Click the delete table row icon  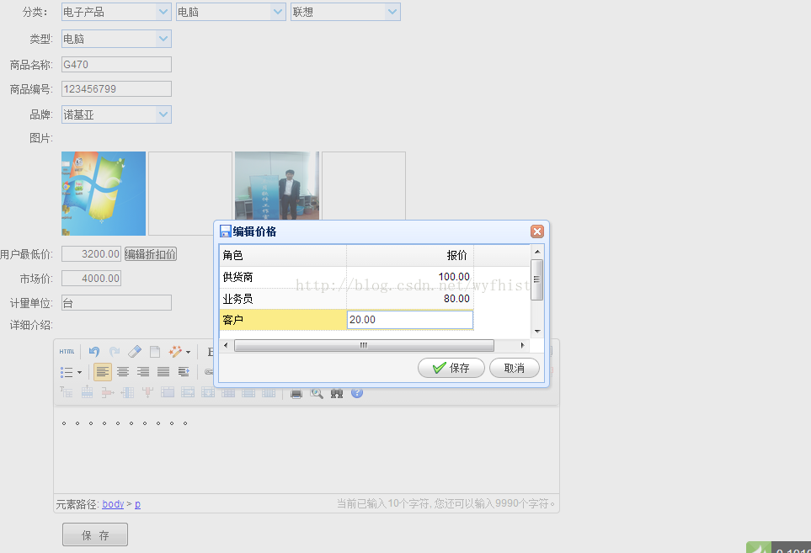107,393
